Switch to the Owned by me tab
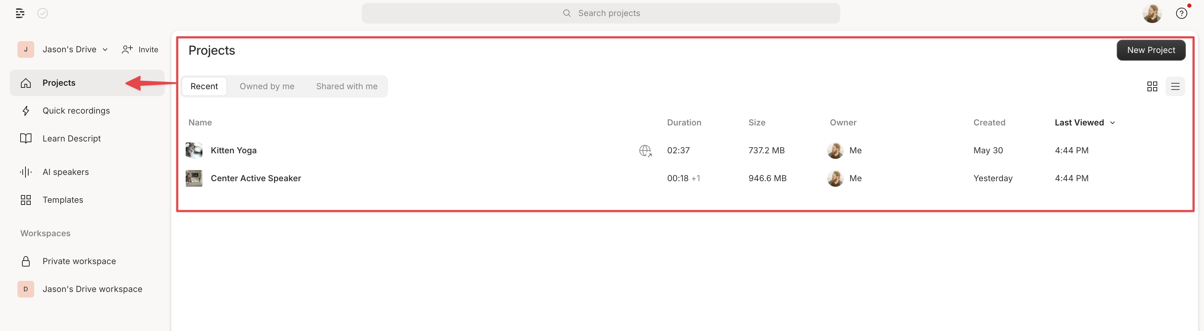This screenshot has height=331, width=1204. click(x=267, y=86)
